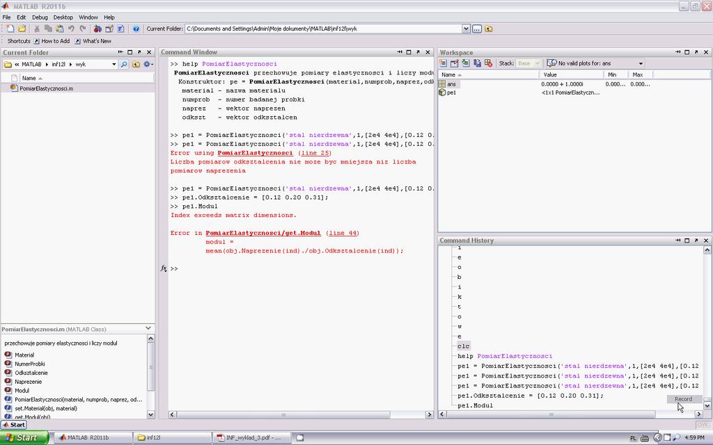Open selected variable in Workspace toolbar
The width and height of the screenshot is (713, 445).
454,63
